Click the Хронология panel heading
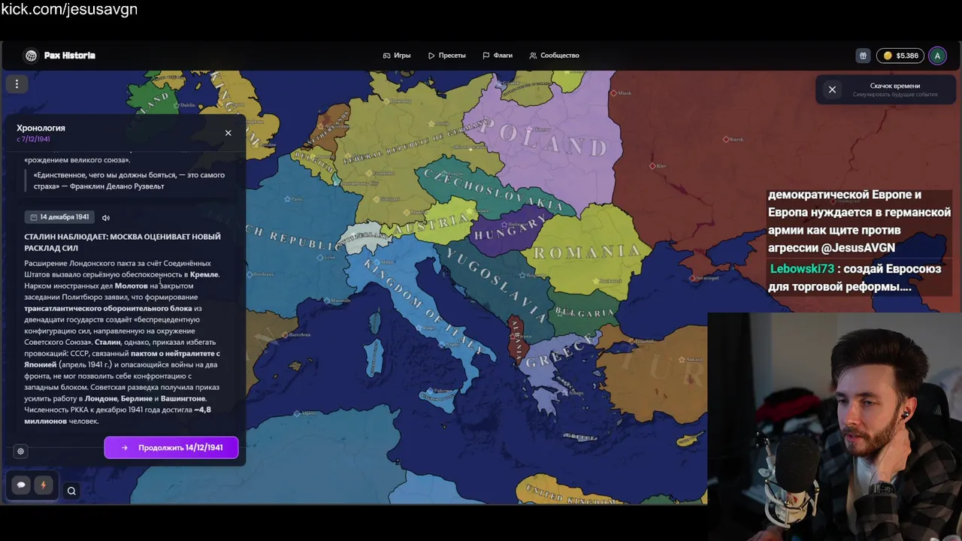The image size is (962, 541). (x=41, y=128)
